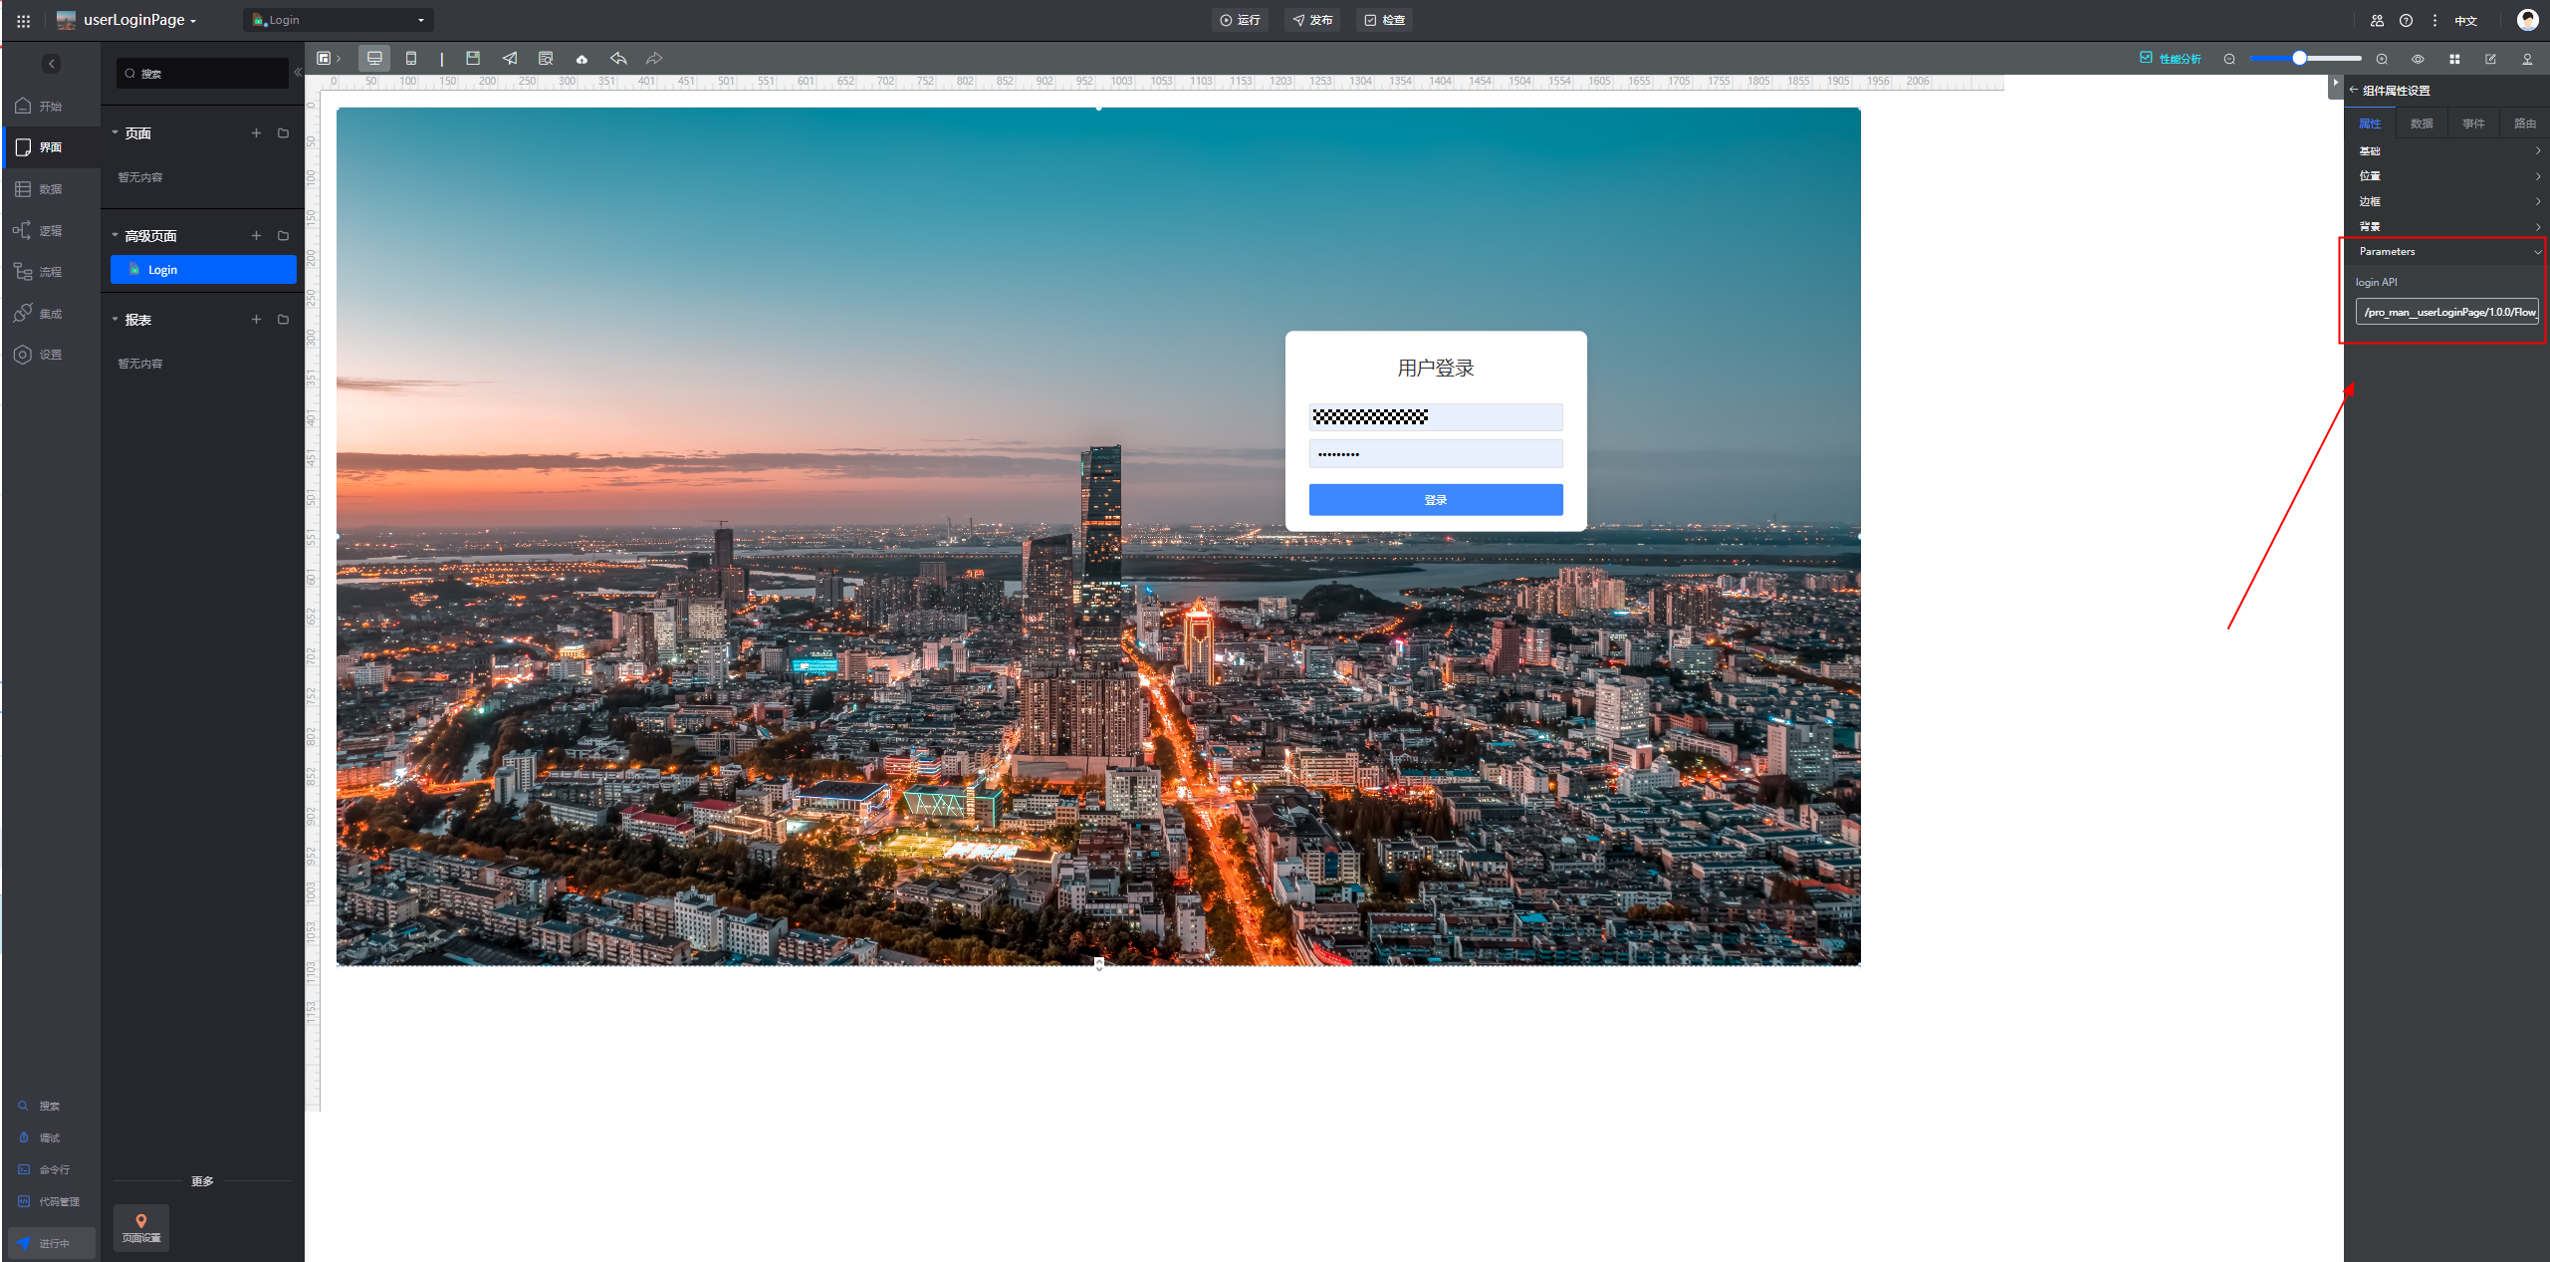Click the login API input field

2446,312
